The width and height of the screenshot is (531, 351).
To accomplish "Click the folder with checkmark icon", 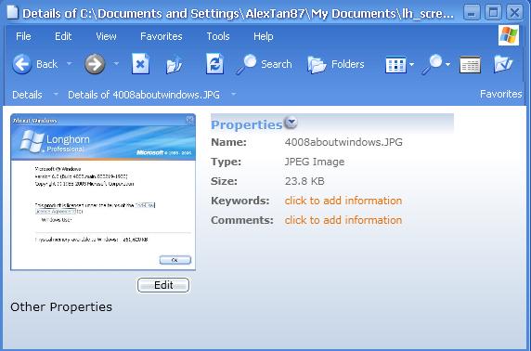I will [503, 64].
